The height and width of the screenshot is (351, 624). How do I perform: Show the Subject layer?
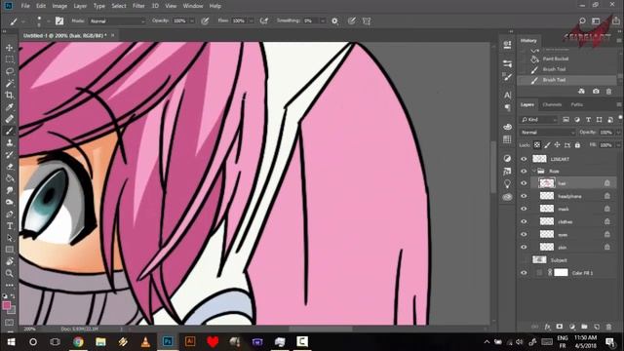coord(524,260)
